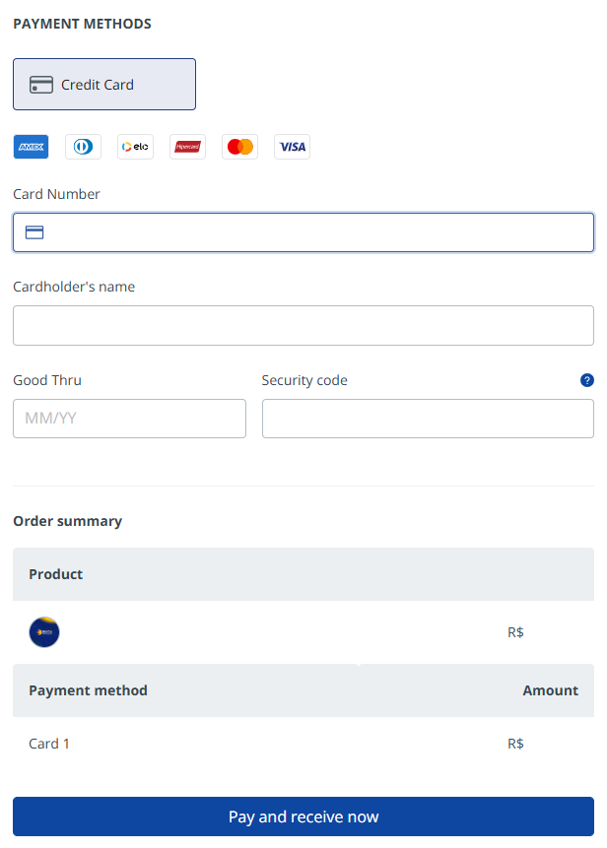
Task: Click the Hipercard brand logo
Action: coord(187,147)
